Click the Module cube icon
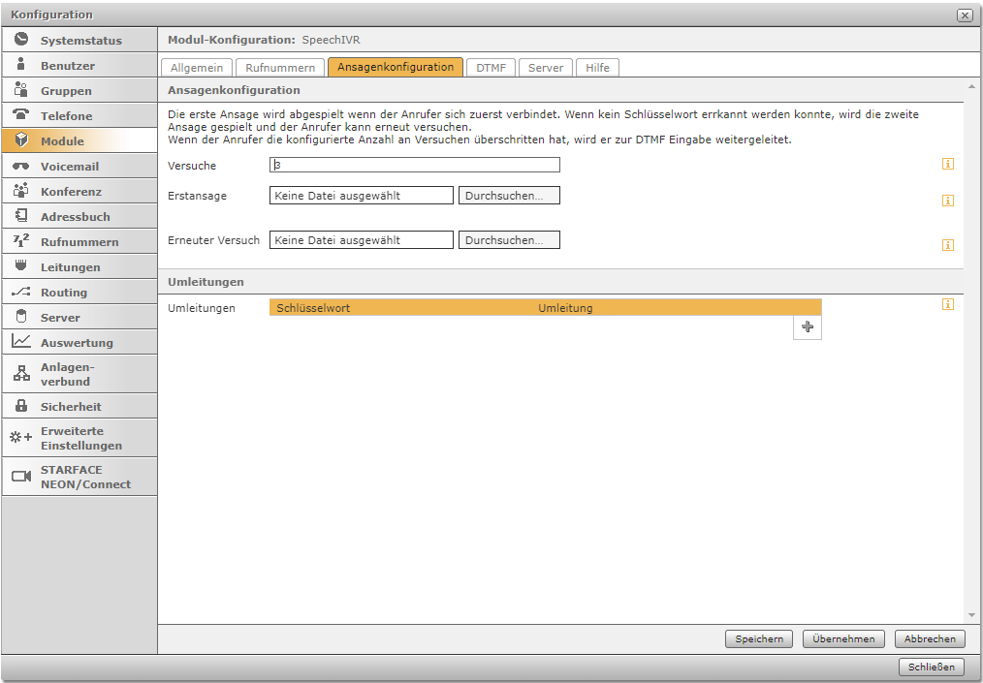Image resolution: width=983 pixels, height=683 pixels. 21,140
